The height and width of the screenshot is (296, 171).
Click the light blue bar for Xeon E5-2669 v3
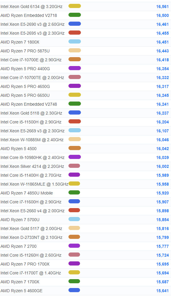tap(75, 130)
